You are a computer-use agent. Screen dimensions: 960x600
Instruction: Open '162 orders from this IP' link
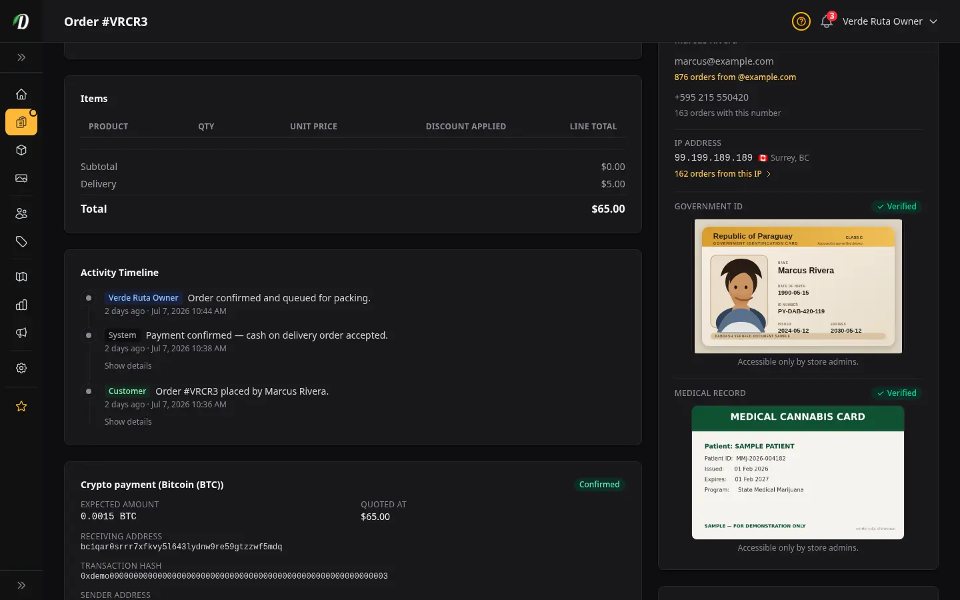[x=723, y=174]
